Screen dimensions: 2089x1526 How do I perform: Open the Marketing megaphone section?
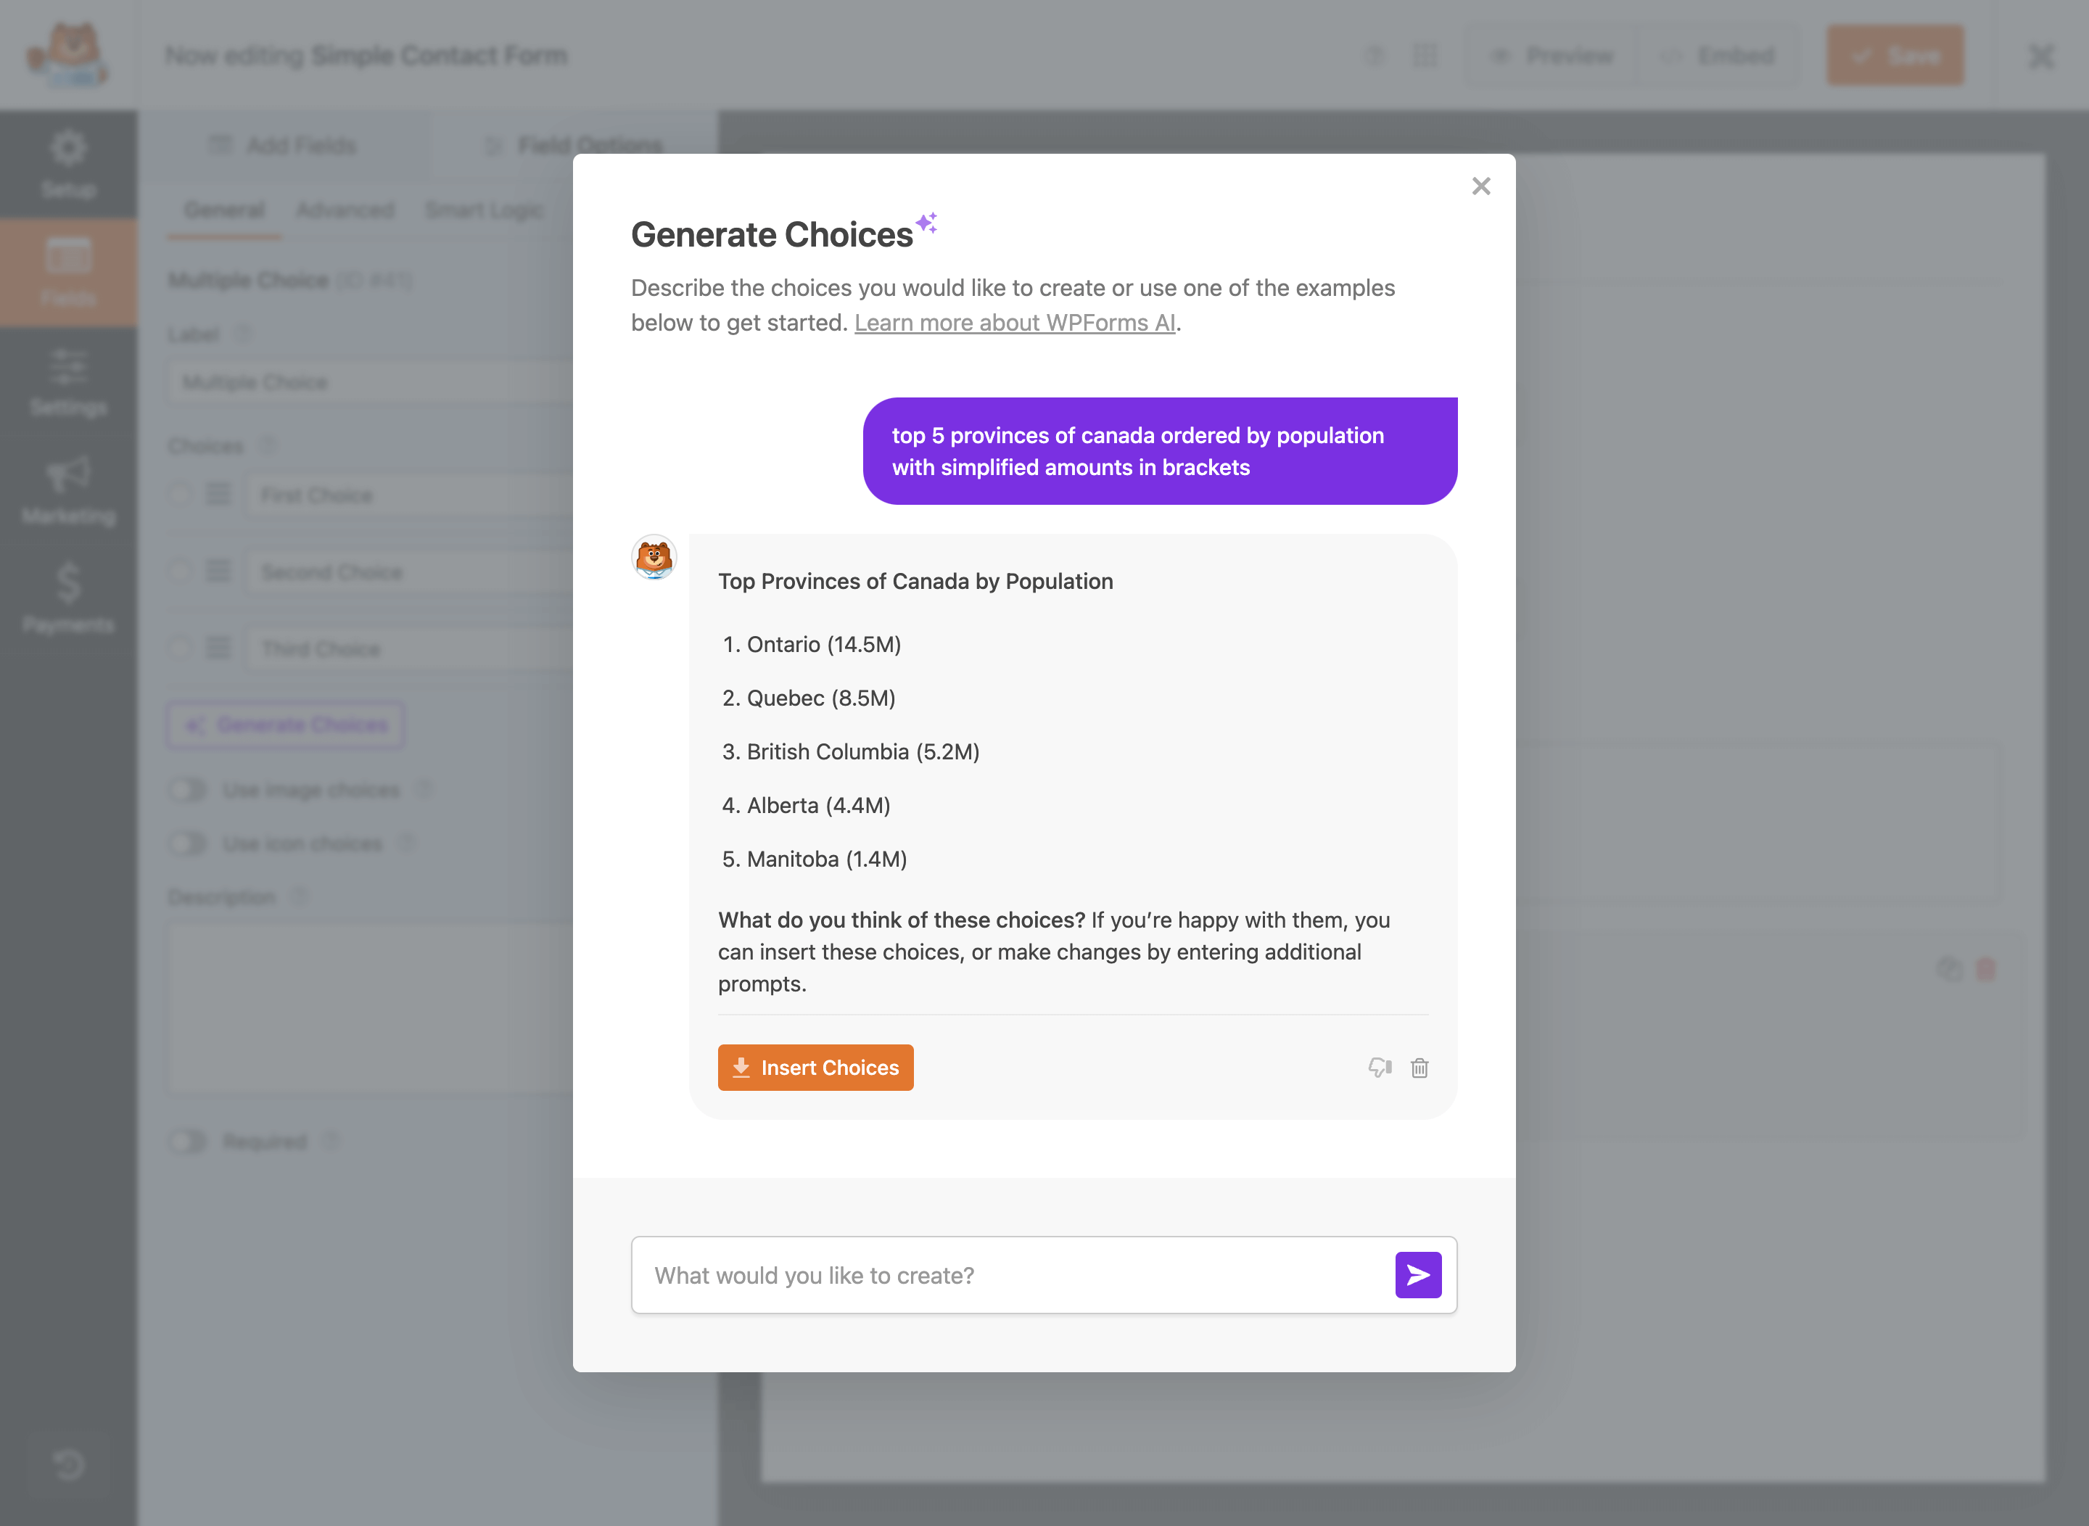tap(68, 490)
